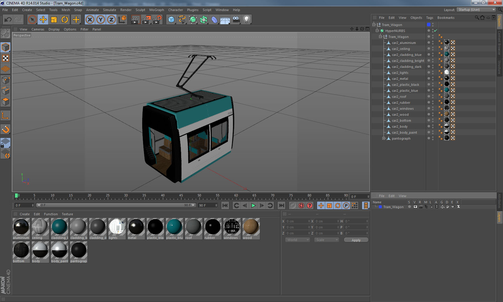503x302 pixels.
Task: Render the active view
Action: point(135,20)
